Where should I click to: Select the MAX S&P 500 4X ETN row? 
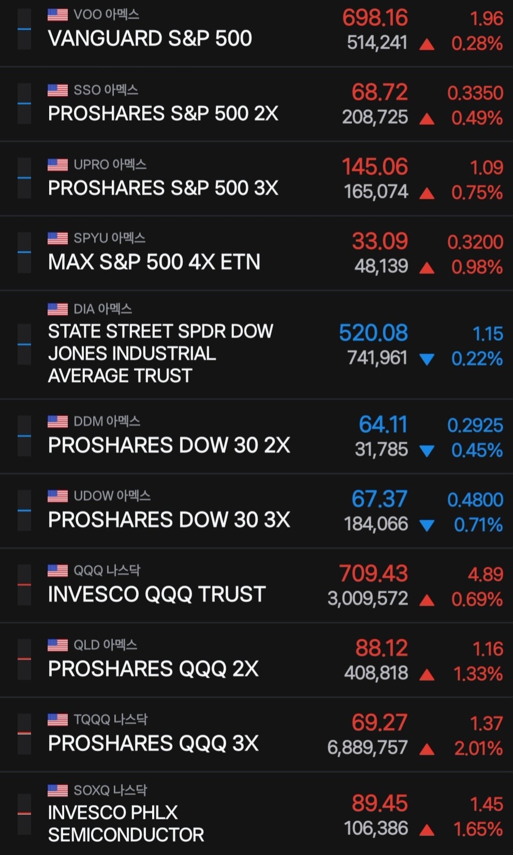coord(256,253)
